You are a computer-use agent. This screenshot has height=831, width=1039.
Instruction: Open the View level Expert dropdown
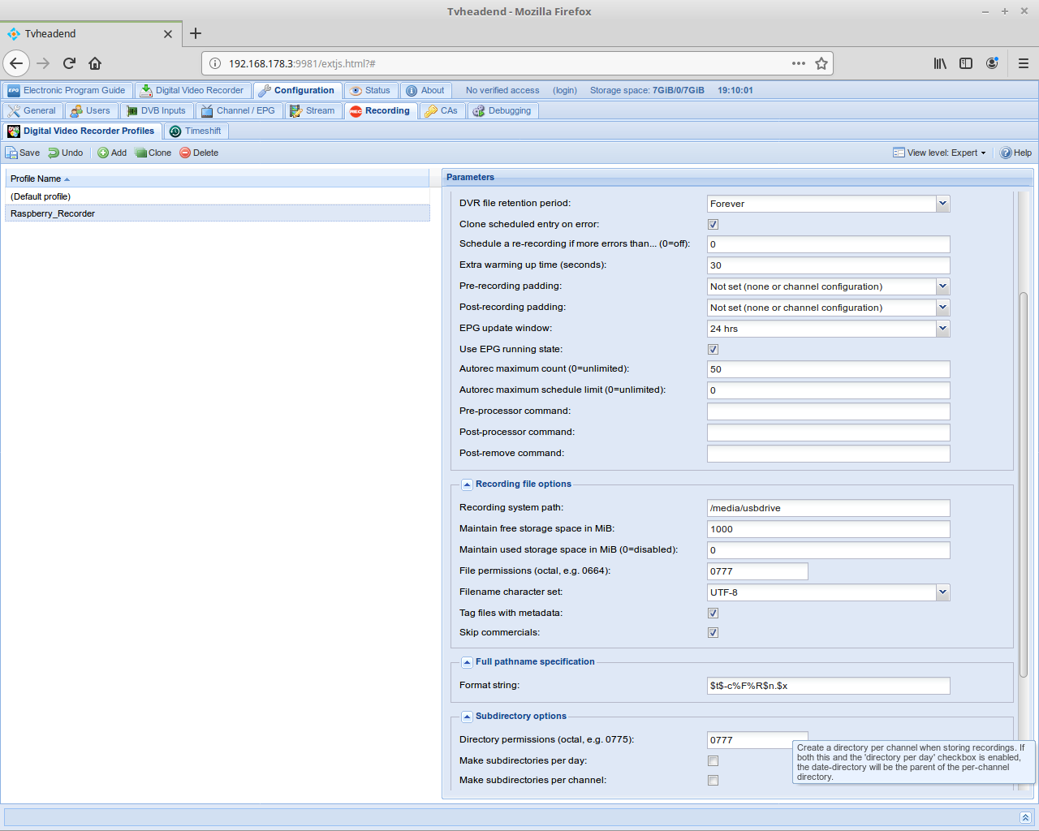[940, 153]
